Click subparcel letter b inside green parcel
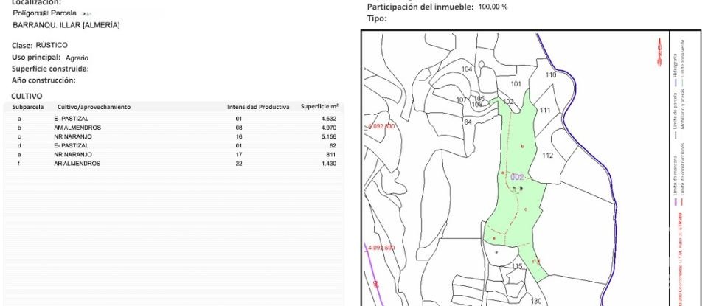 pyautogui.click(x=522, y=146)
